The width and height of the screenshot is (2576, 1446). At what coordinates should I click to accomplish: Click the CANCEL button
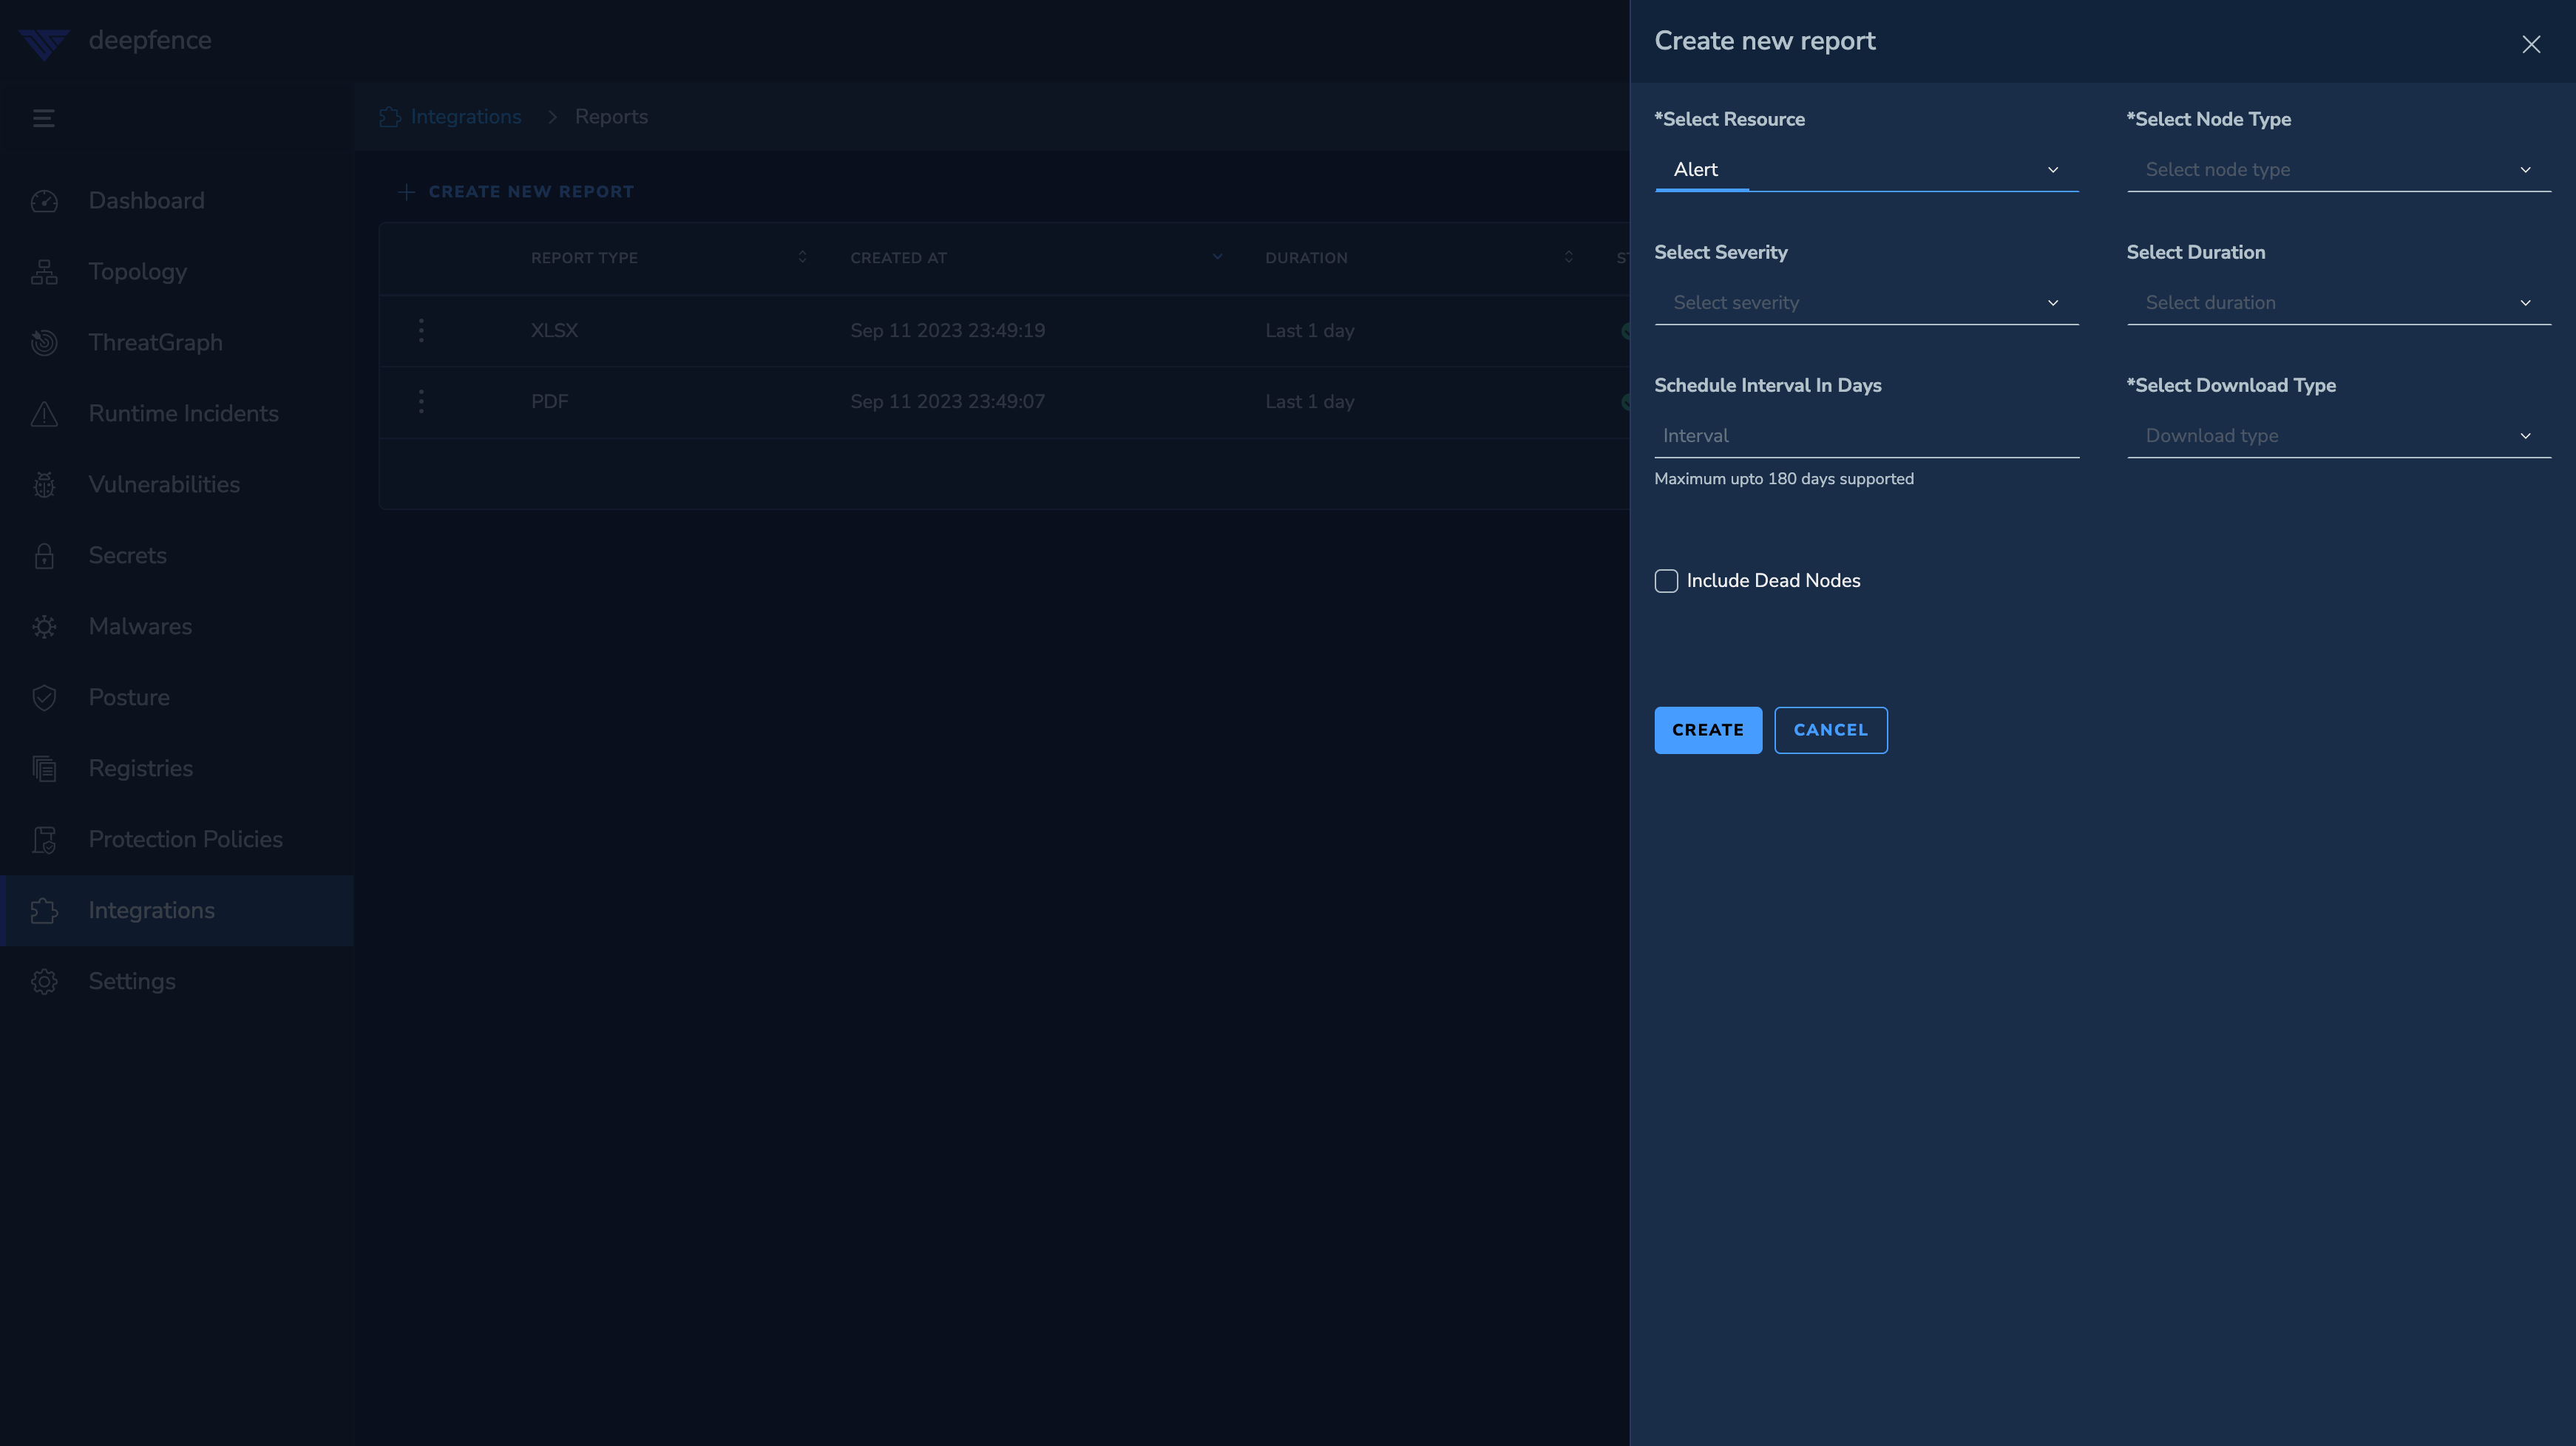1830,730
